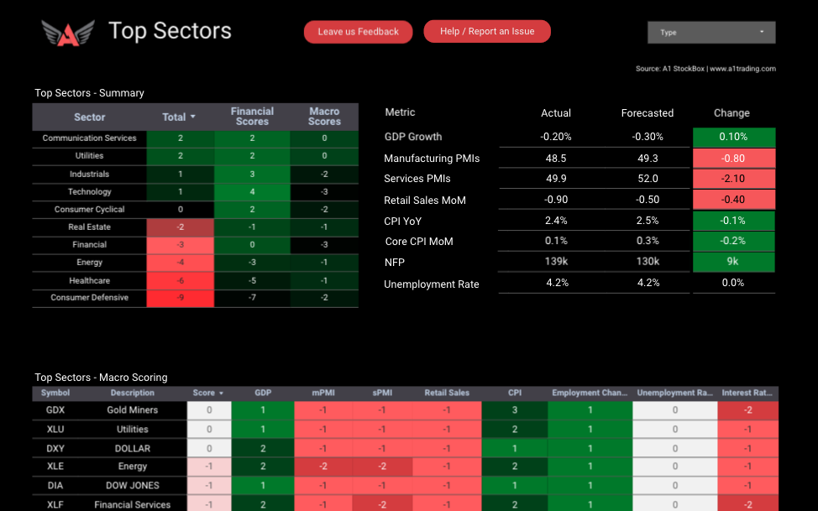Click the Total column sort arrow

coord(192,117)
